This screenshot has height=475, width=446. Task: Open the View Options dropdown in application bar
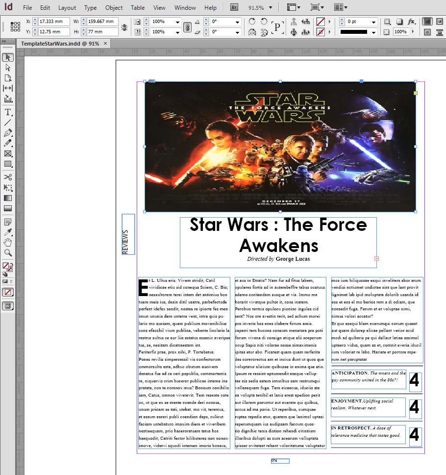pyautogui.click(x=294, y=7)
